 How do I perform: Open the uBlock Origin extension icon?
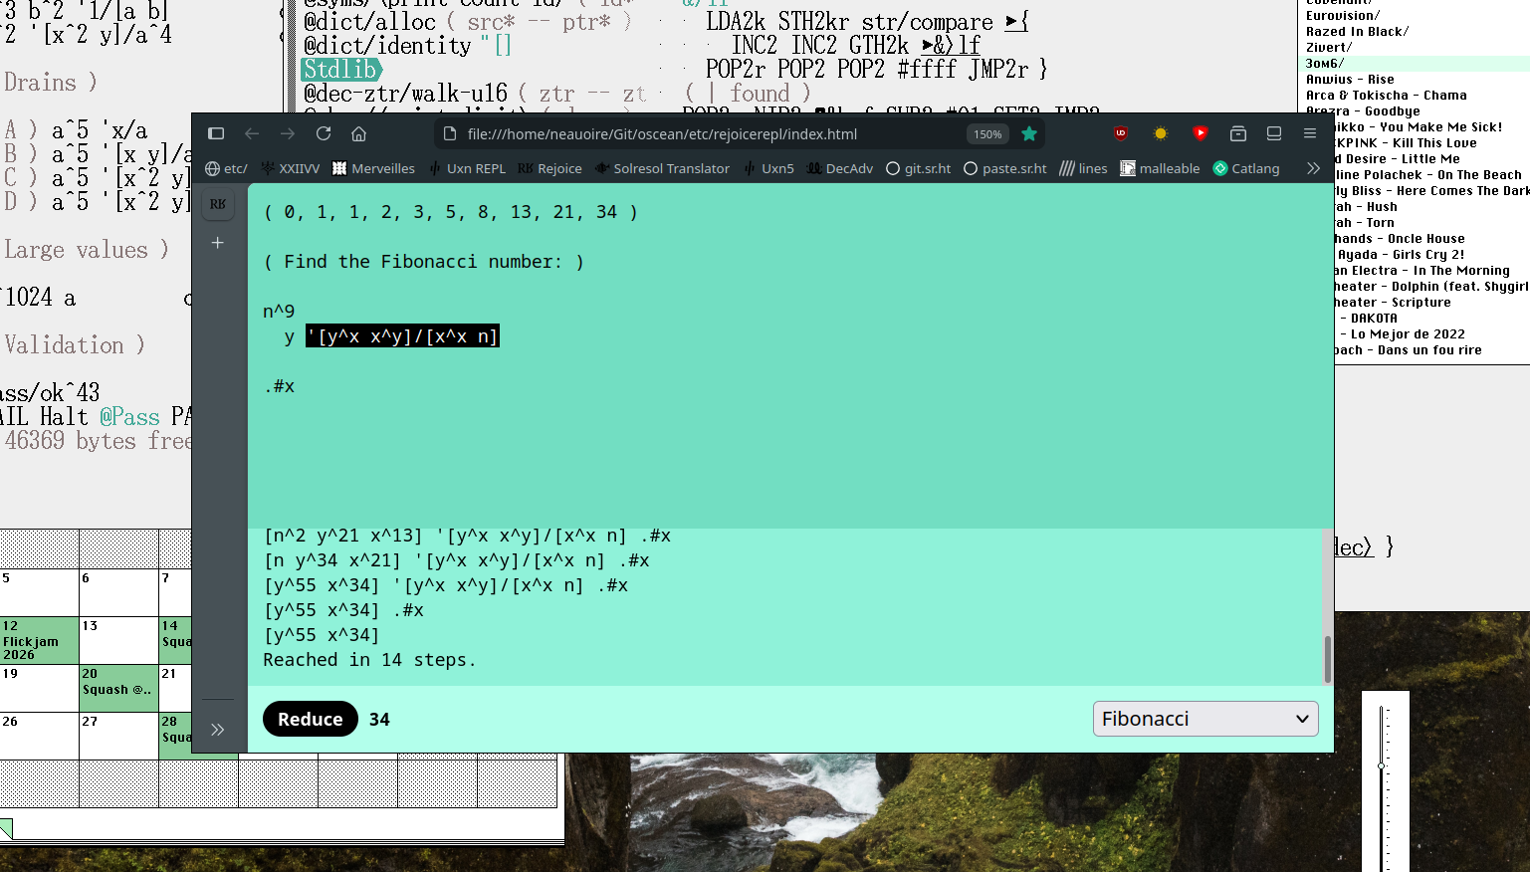pyautogui.click(x=1121, y=133)
